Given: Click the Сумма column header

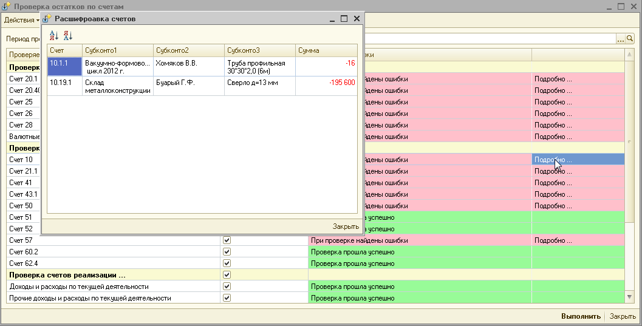Looking at the screenshot, I should [x=326, y=50].
